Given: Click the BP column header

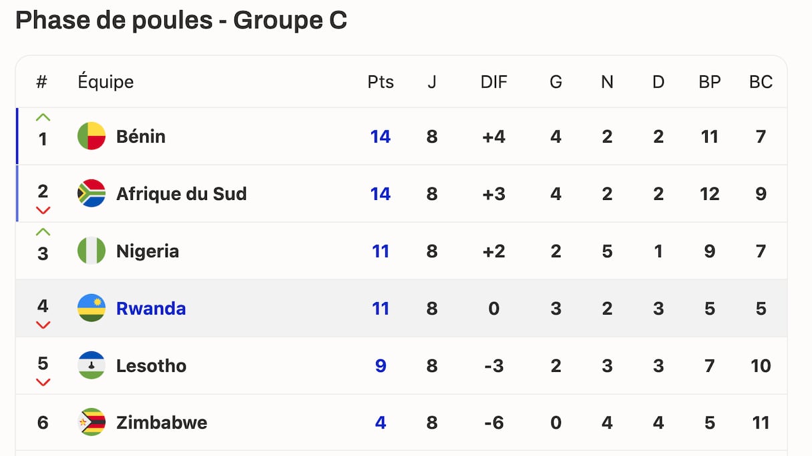Looking at the screenshot, I should click(709, 82).
